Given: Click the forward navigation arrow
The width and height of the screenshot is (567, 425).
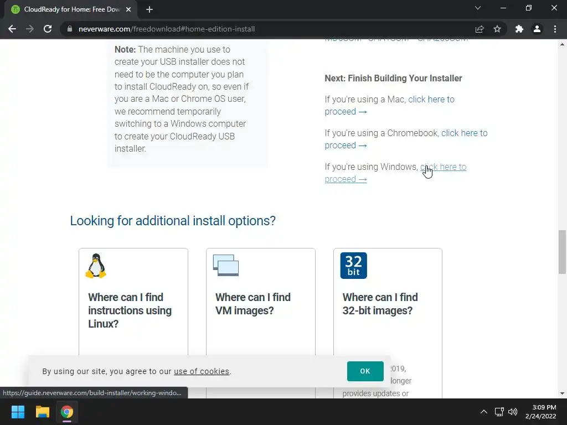Looking at the screenshot, I should pyautogui.click(x=30, y=29).
